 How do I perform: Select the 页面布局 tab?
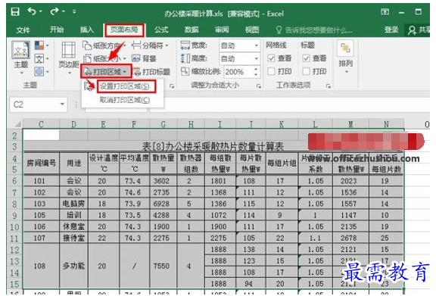coord(124,30)
